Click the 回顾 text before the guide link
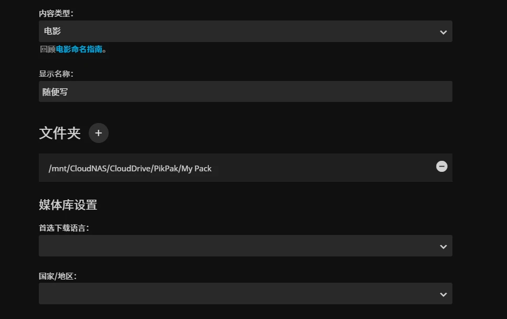 click(48, 50)
